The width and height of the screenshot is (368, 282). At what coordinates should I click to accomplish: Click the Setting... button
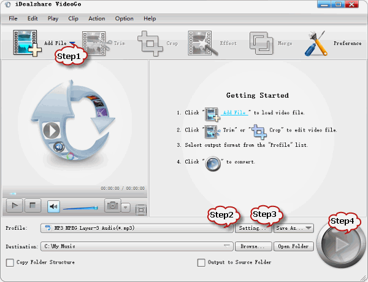253,228
